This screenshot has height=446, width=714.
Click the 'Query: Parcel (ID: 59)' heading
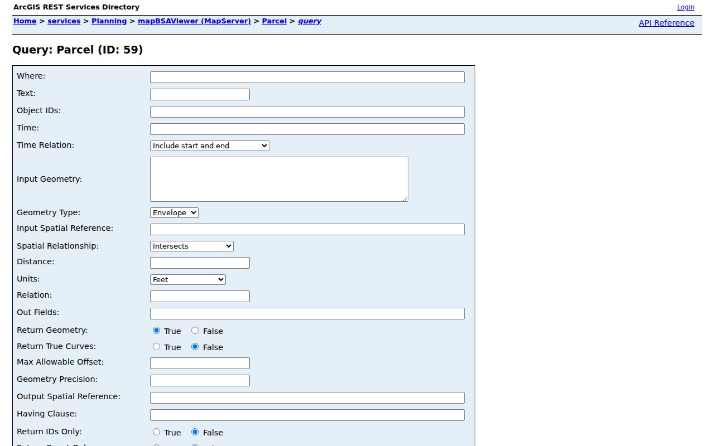(x=78, y=50)
